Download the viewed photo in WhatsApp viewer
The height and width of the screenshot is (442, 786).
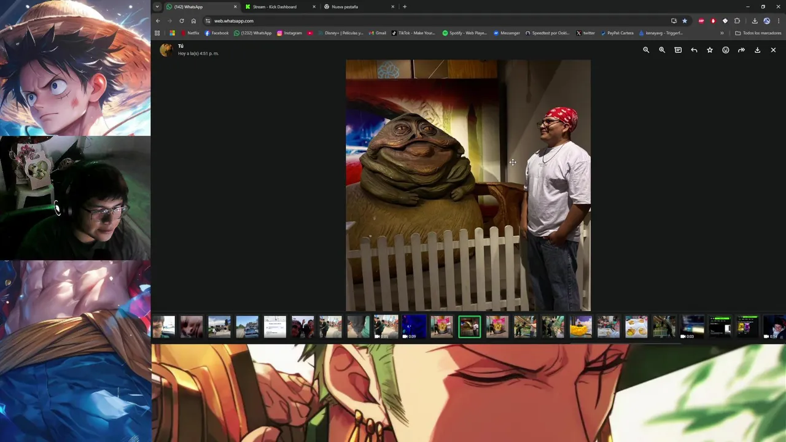point(757,50)
